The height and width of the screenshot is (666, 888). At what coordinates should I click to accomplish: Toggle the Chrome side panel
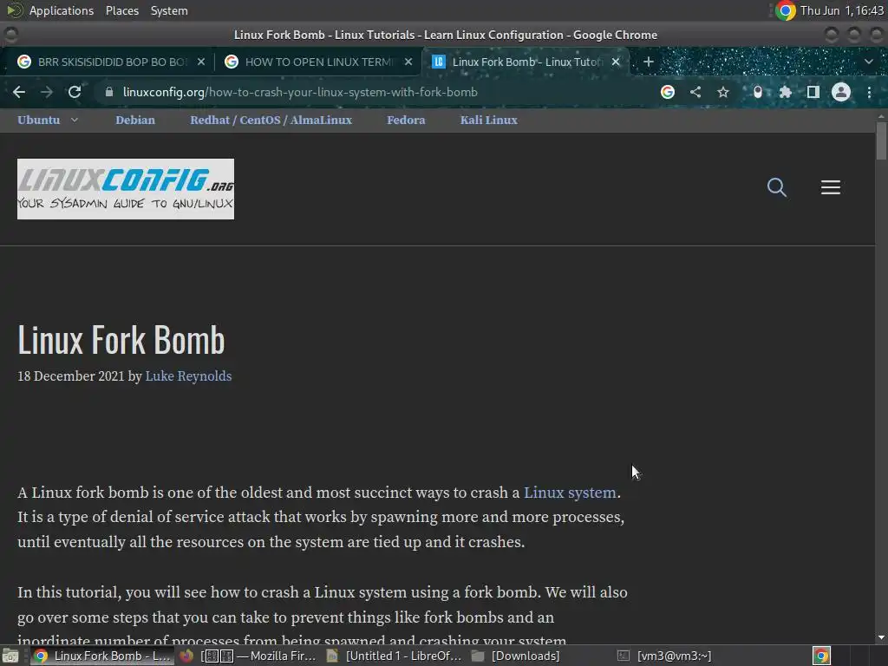813,92
